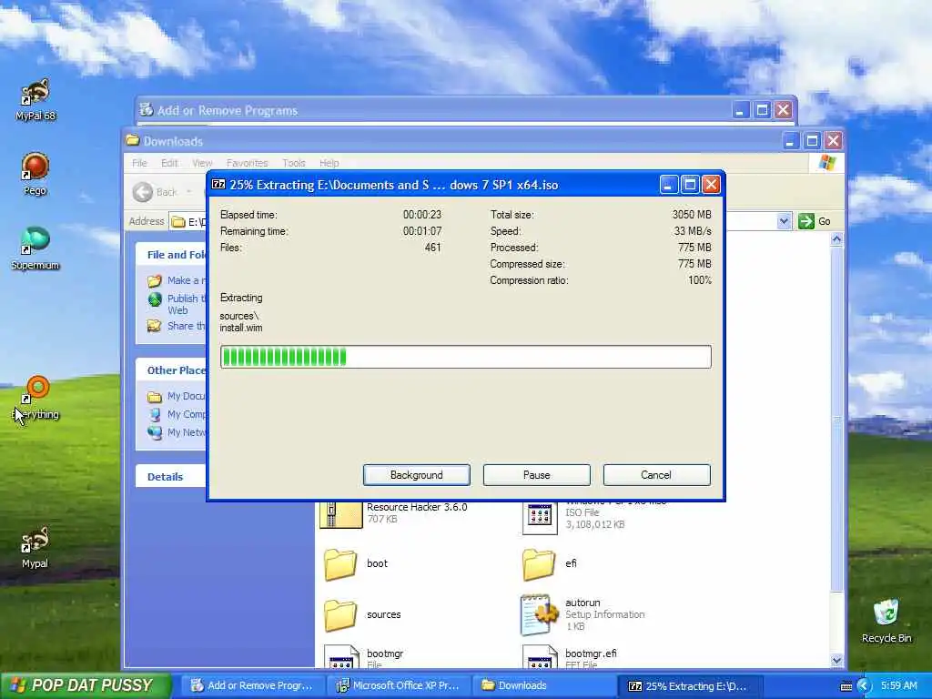
Task: Open the Everything search shortcut
Action: click(36, 398)
